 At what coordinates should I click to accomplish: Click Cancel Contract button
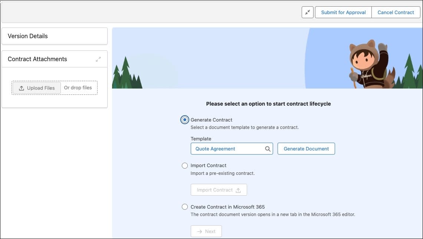click(x=396, y=12)
